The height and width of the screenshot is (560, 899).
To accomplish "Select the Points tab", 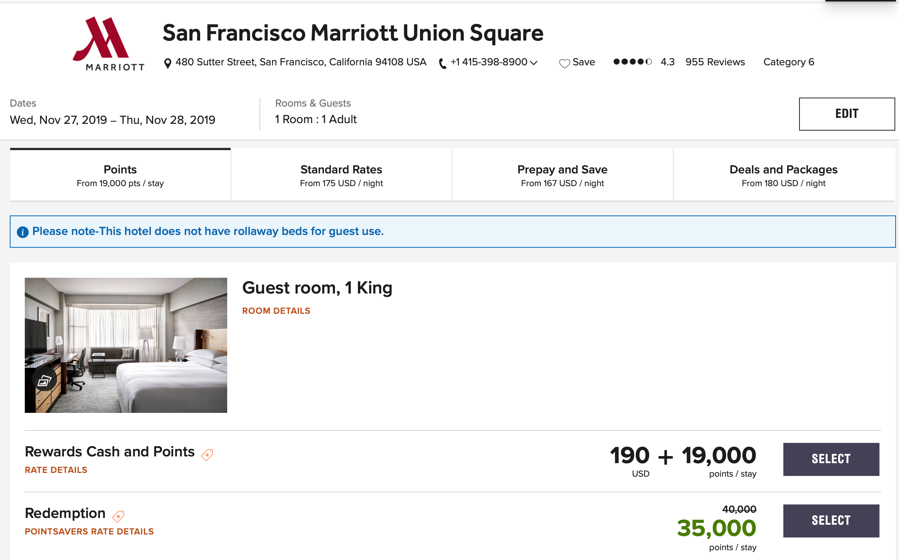I will click(120, 175).
